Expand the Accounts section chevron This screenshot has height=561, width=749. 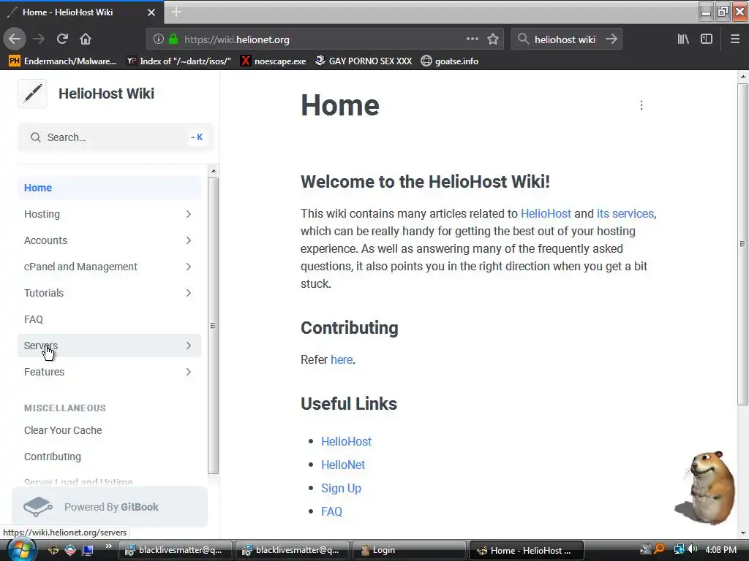[x=189, y=240]
